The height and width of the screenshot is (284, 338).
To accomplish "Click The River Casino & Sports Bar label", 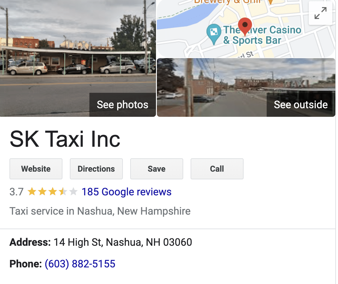I will [x=262, y=35].
